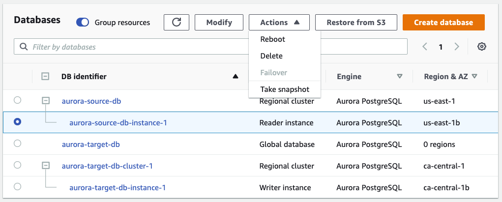Select the aurora-target-db radio button
This screenshot has width=502, height=202.
(x=18, y=144)
